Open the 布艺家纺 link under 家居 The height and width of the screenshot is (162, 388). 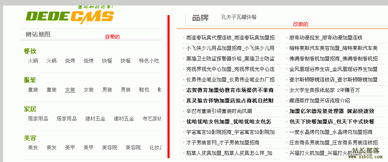tap(152, 119)
